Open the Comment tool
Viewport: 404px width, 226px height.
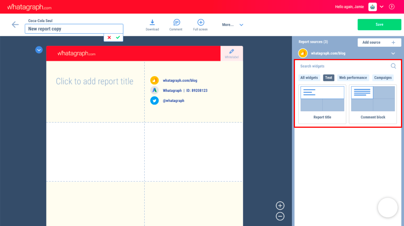(177, 22)
